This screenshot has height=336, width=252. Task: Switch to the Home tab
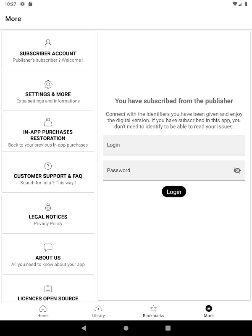[x=43, y=311]
